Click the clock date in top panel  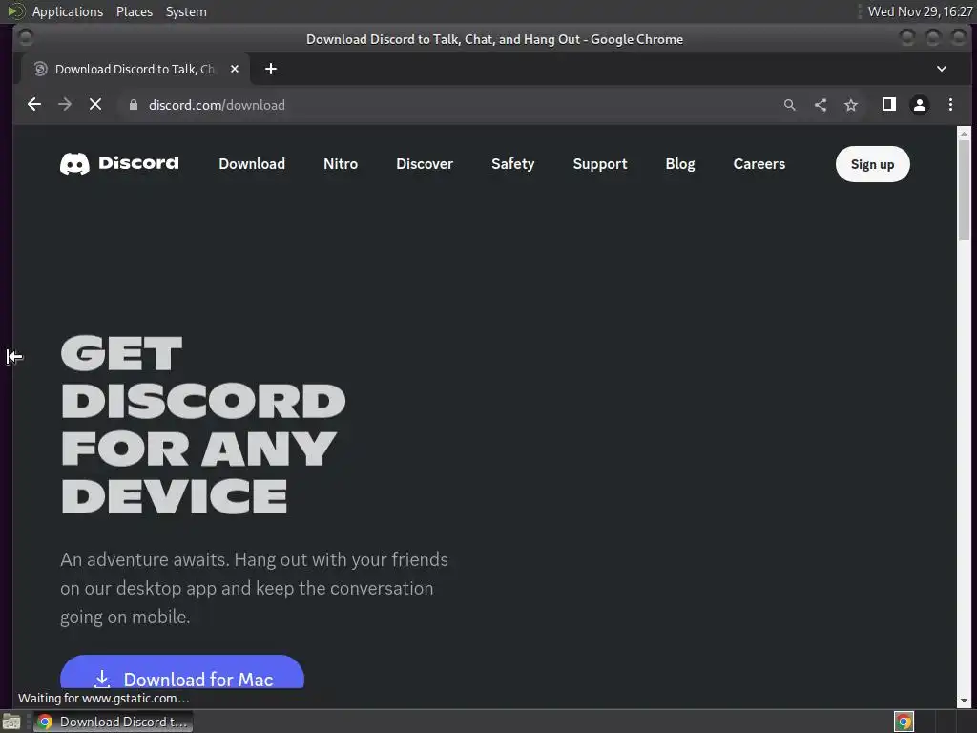point(920,11)
